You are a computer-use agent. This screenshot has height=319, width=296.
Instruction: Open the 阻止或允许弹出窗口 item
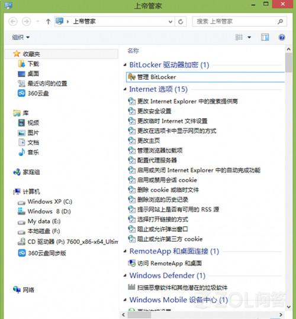coord(162,229)
